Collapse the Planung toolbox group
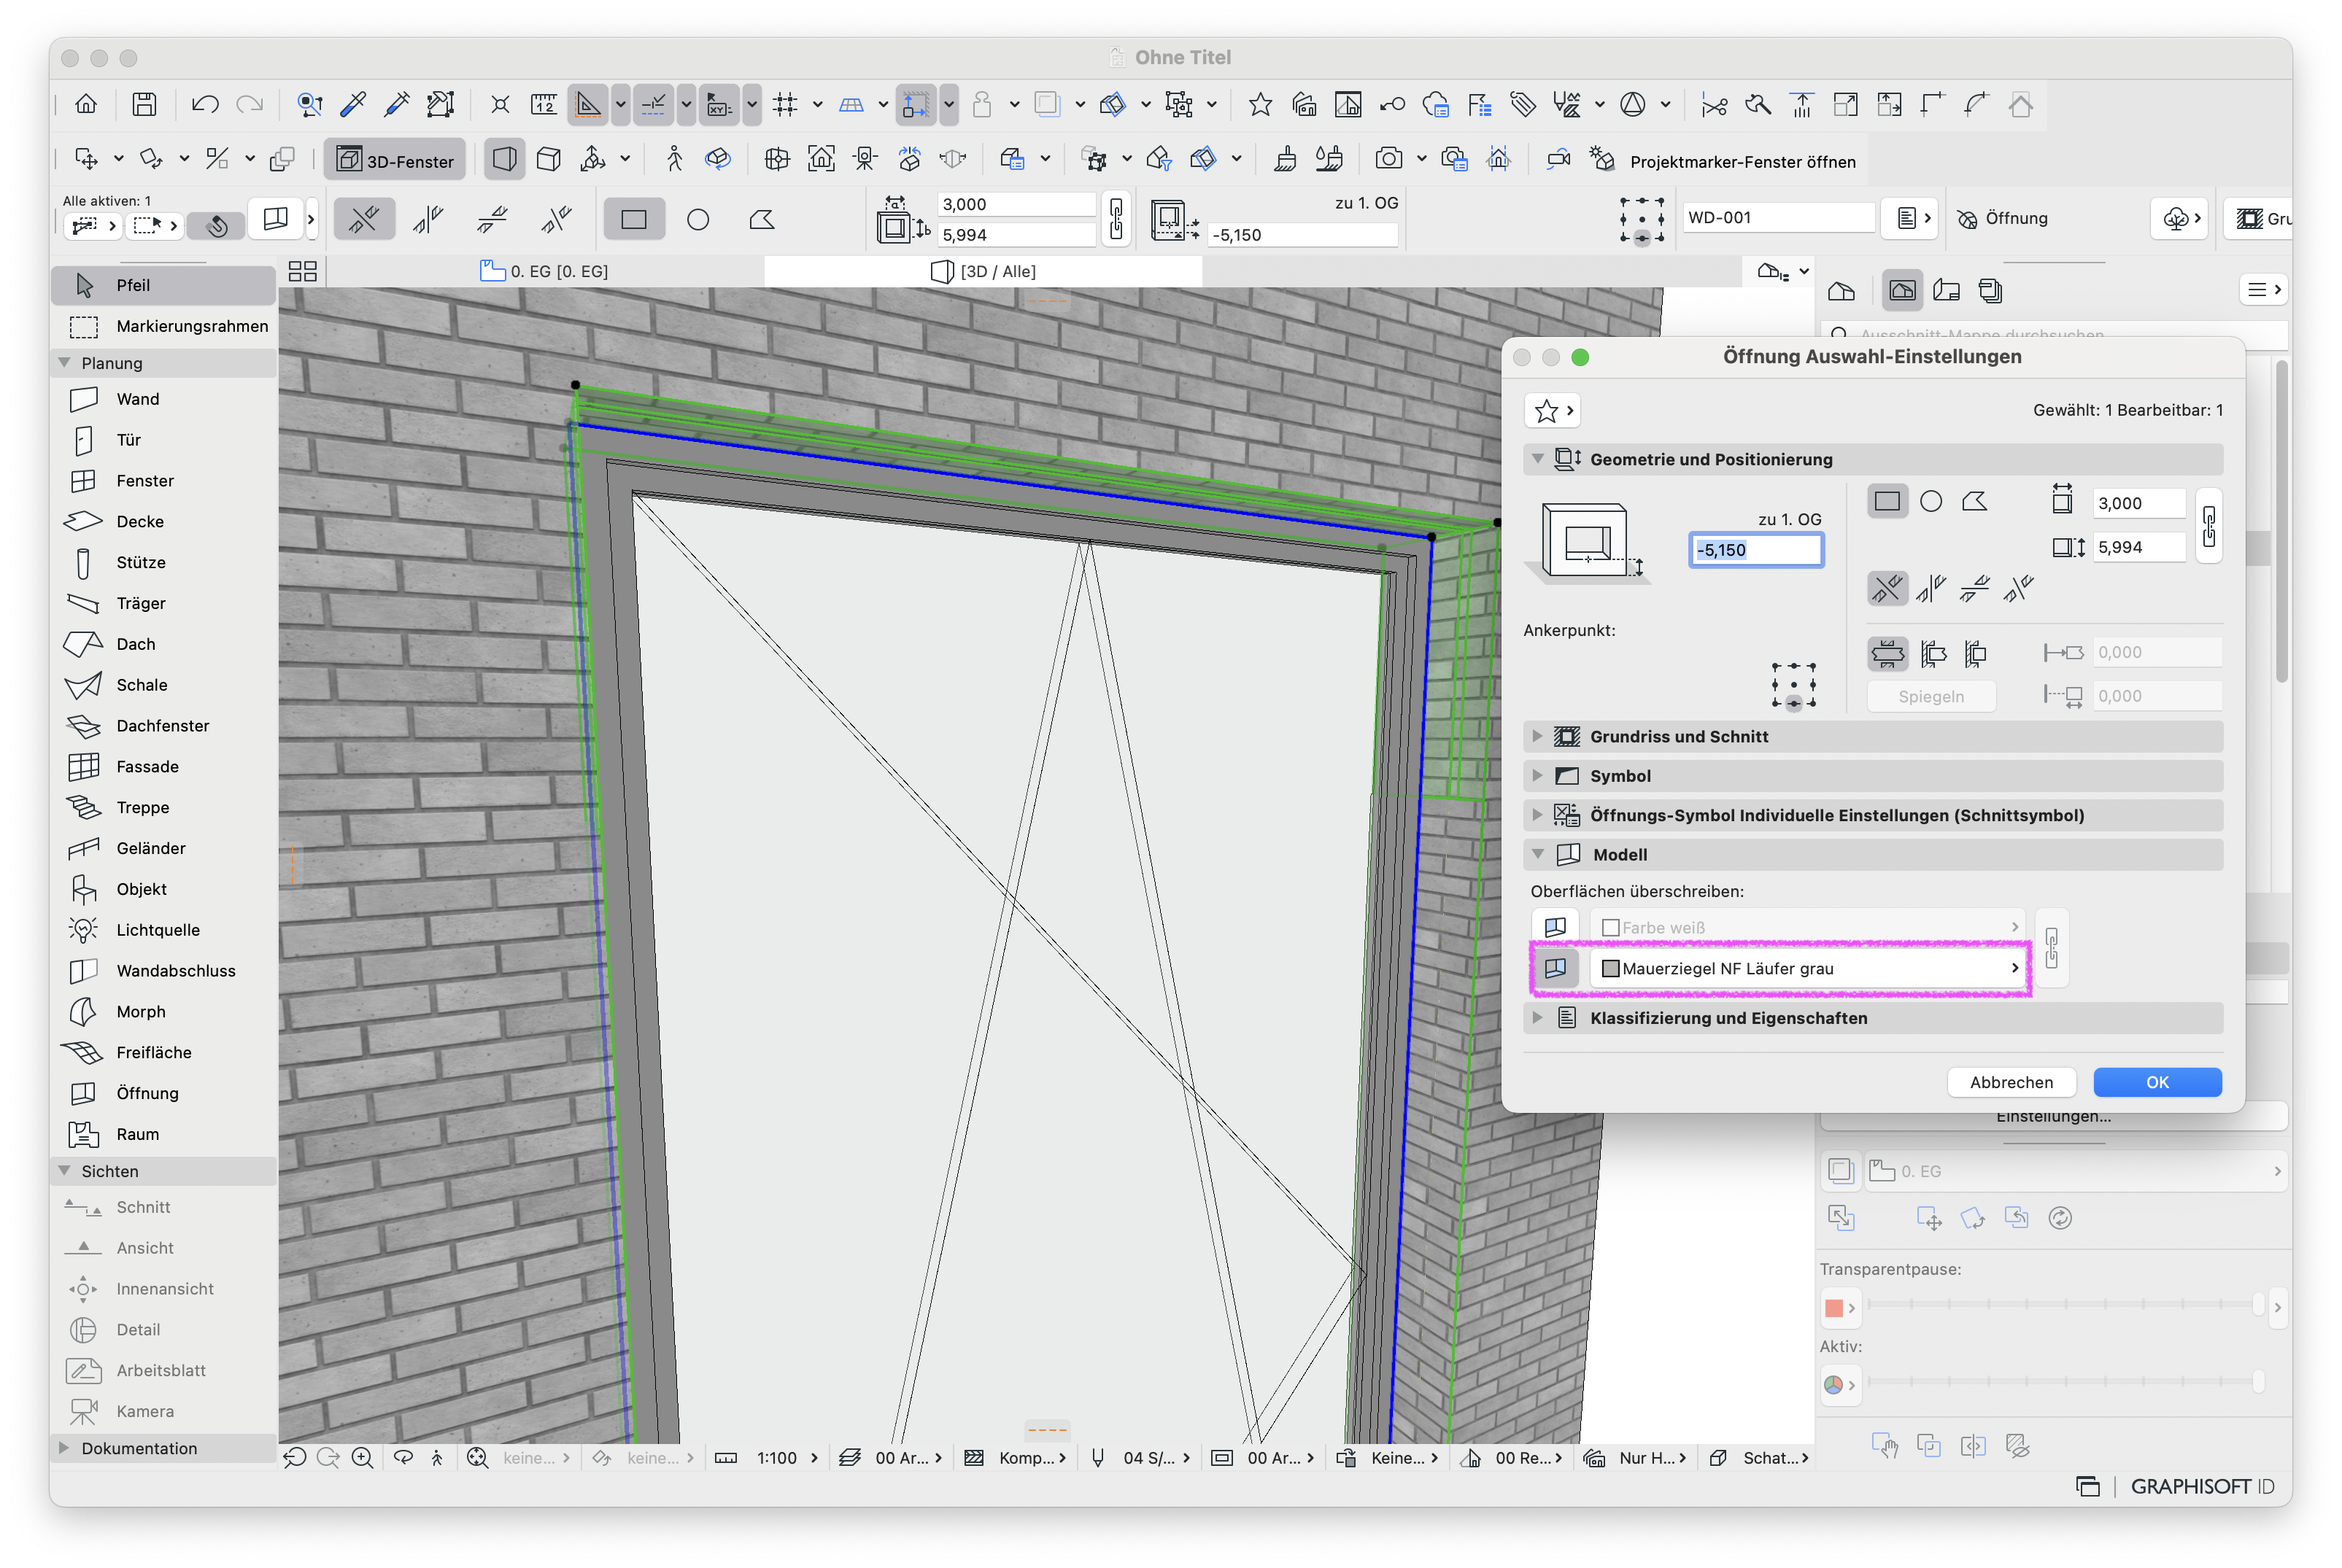 (65, 363)
